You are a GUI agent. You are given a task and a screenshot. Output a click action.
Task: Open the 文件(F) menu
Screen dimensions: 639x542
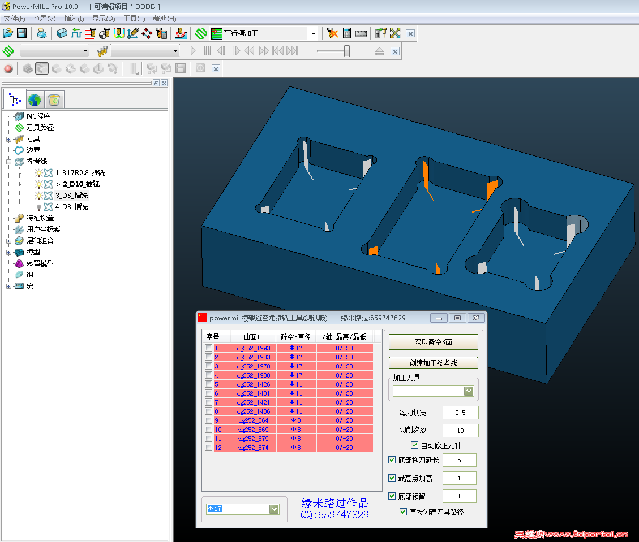tap(14, 18)
